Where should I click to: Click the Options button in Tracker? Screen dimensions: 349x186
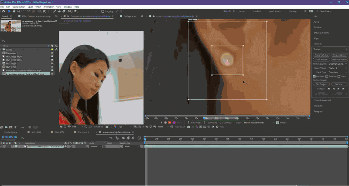[x=339, y=84]
